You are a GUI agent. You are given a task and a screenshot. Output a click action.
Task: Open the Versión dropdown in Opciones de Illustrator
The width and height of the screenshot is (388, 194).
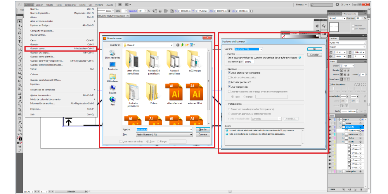coord(261,49)
